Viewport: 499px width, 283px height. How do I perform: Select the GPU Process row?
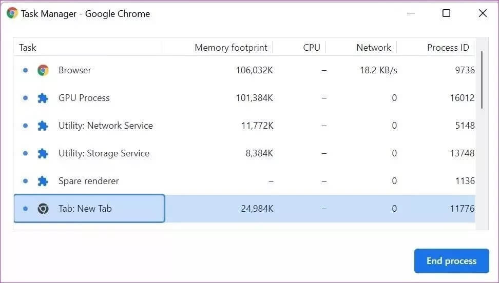tap(244, 98)
